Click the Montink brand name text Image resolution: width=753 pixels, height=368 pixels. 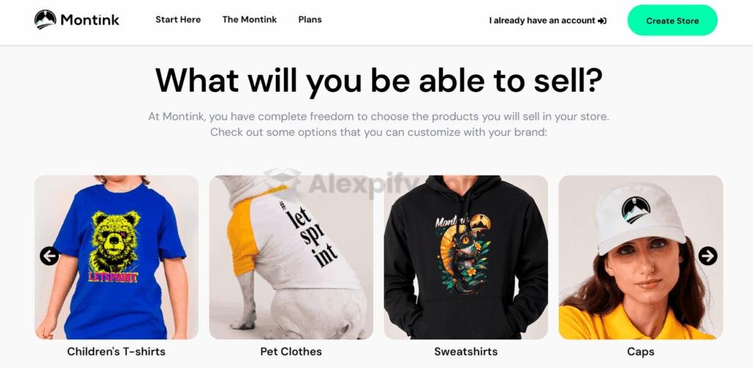tap(90, 20)
